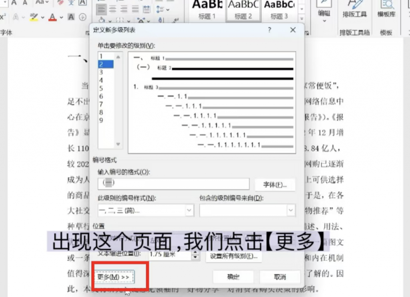This screenshot has height=297, width=410.
Task: Select level 7 in the level list
Action: (x=106, y=104)
